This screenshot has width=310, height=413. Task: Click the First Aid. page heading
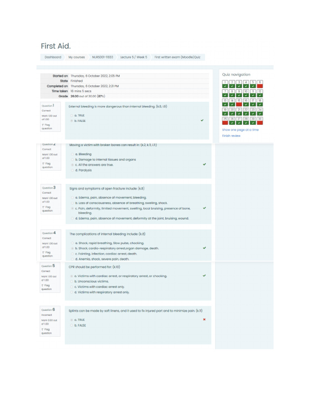[x=56, y=46]
